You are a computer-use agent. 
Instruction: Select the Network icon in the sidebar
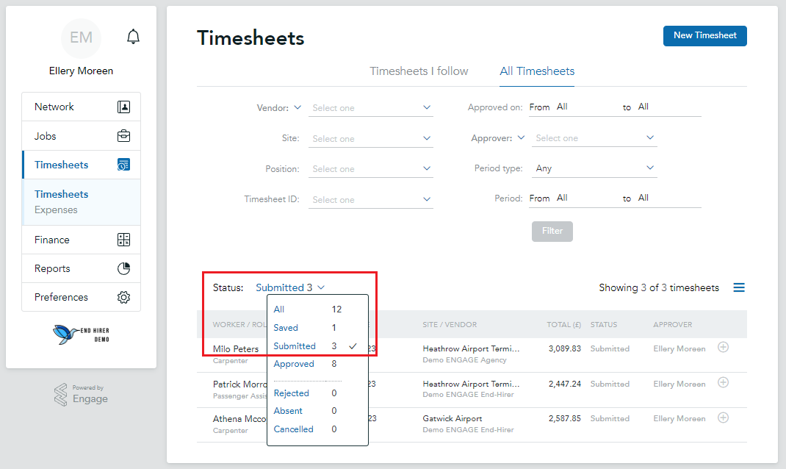(x=124, y=106)
